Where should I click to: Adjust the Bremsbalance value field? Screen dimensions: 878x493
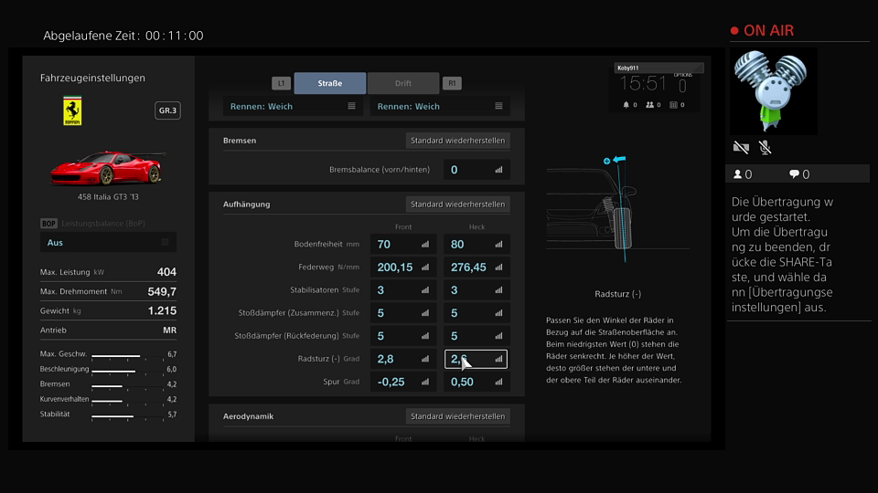[x=476, y=170]
